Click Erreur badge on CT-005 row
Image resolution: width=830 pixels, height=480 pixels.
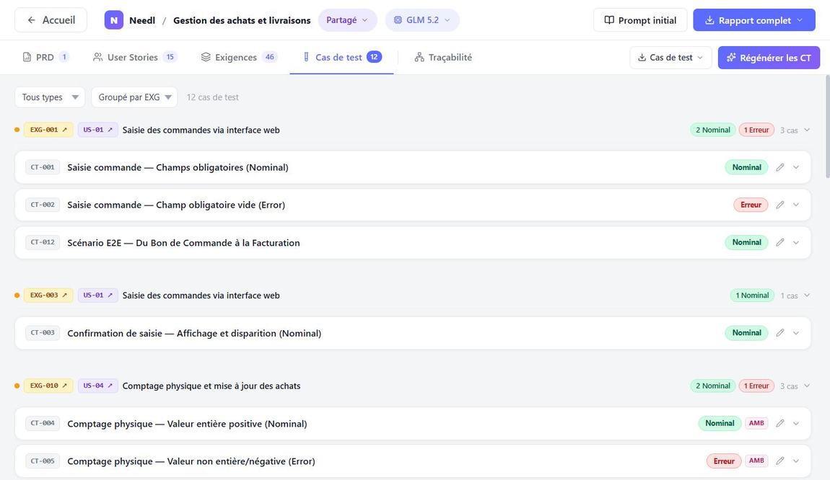(x=724, y=461)
